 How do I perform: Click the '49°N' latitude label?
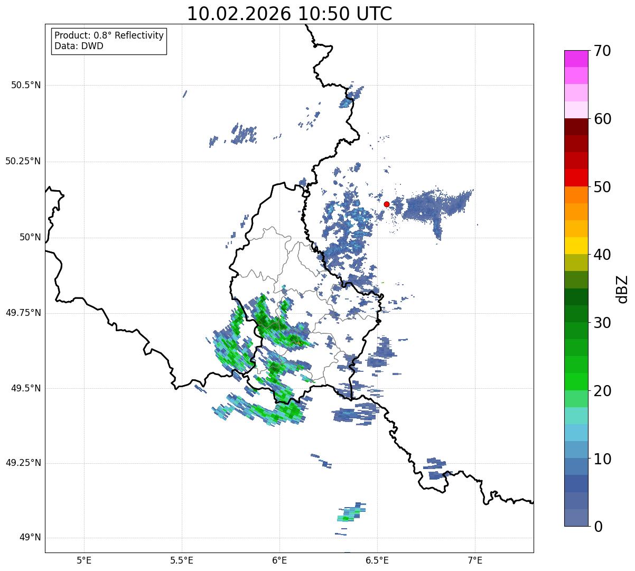(30, 538)
